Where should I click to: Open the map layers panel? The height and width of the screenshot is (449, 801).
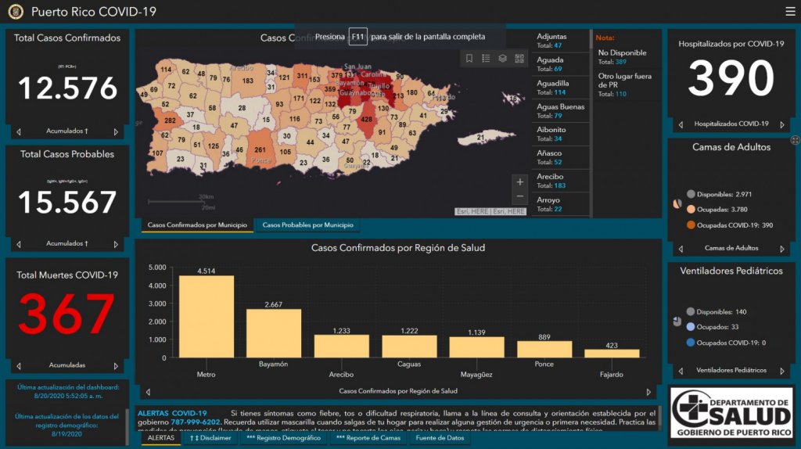click(502, 59)
